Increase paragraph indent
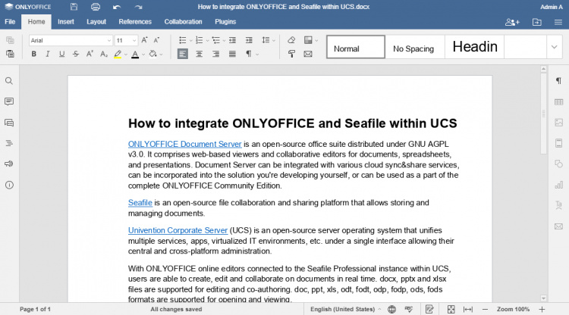This screenshot has height=315, width=569. point(249,40)
